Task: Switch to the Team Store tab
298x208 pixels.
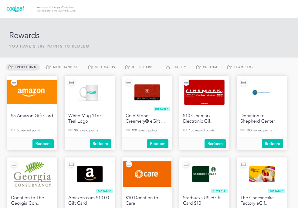Action: click(241, 67)
